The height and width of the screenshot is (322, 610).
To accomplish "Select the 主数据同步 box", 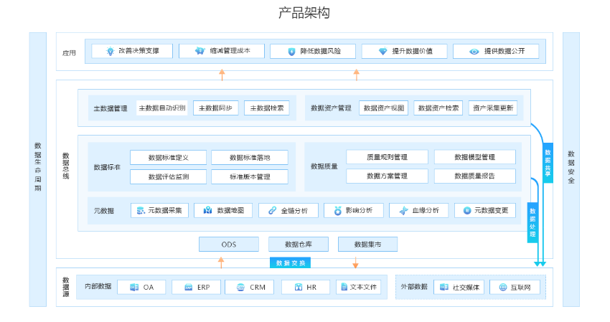I will [215, 108].
